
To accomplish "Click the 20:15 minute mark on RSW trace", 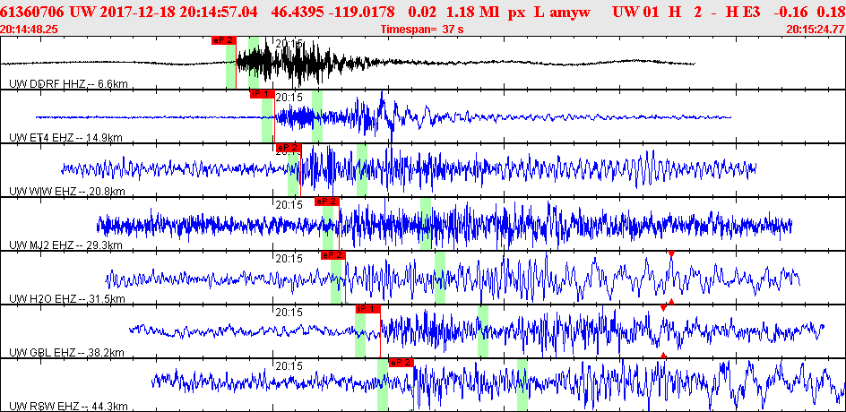I will point(289,366).
